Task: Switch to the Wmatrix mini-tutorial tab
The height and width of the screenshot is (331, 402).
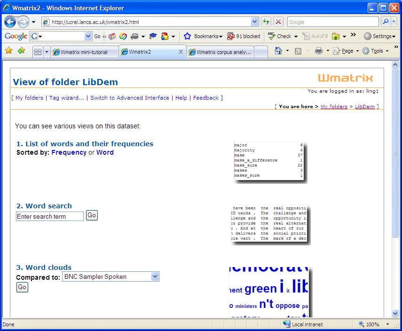Action: [x=84, y=52]
